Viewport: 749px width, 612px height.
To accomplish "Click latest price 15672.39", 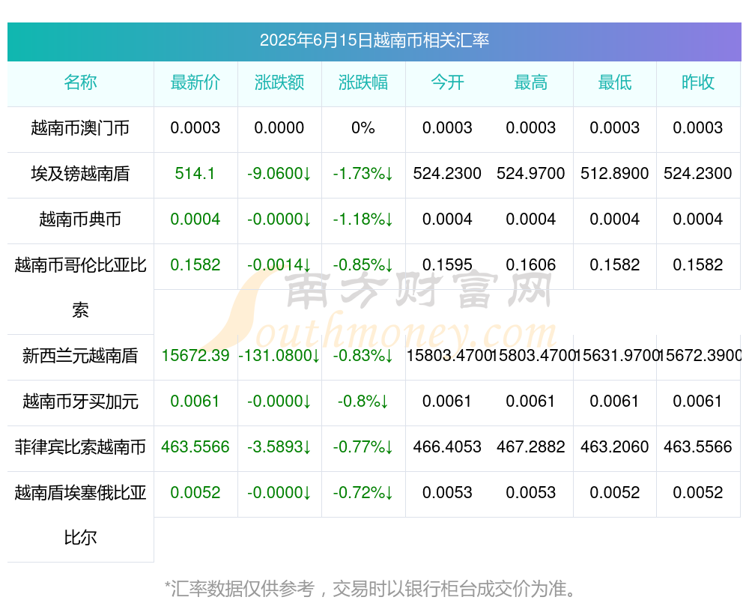I will 195,356.
